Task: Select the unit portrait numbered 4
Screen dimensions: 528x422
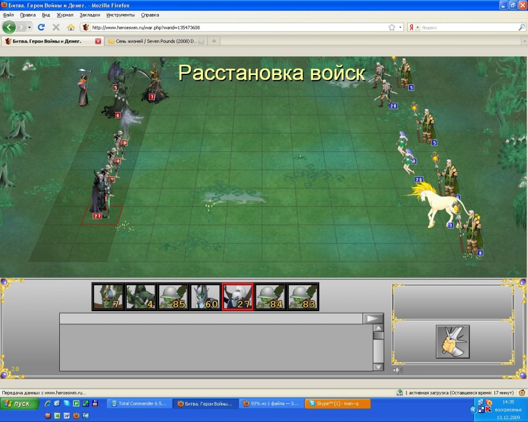Action: coord(141,297)
